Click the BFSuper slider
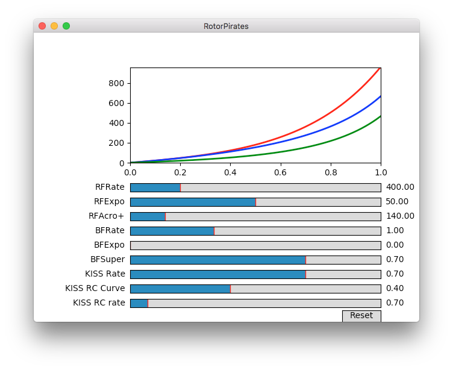Screen dimensions: 453x370 point(255,260)
